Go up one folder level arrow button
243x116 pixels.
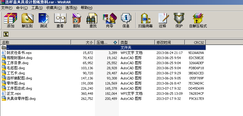pyautogui.click(x=6, y=34)
